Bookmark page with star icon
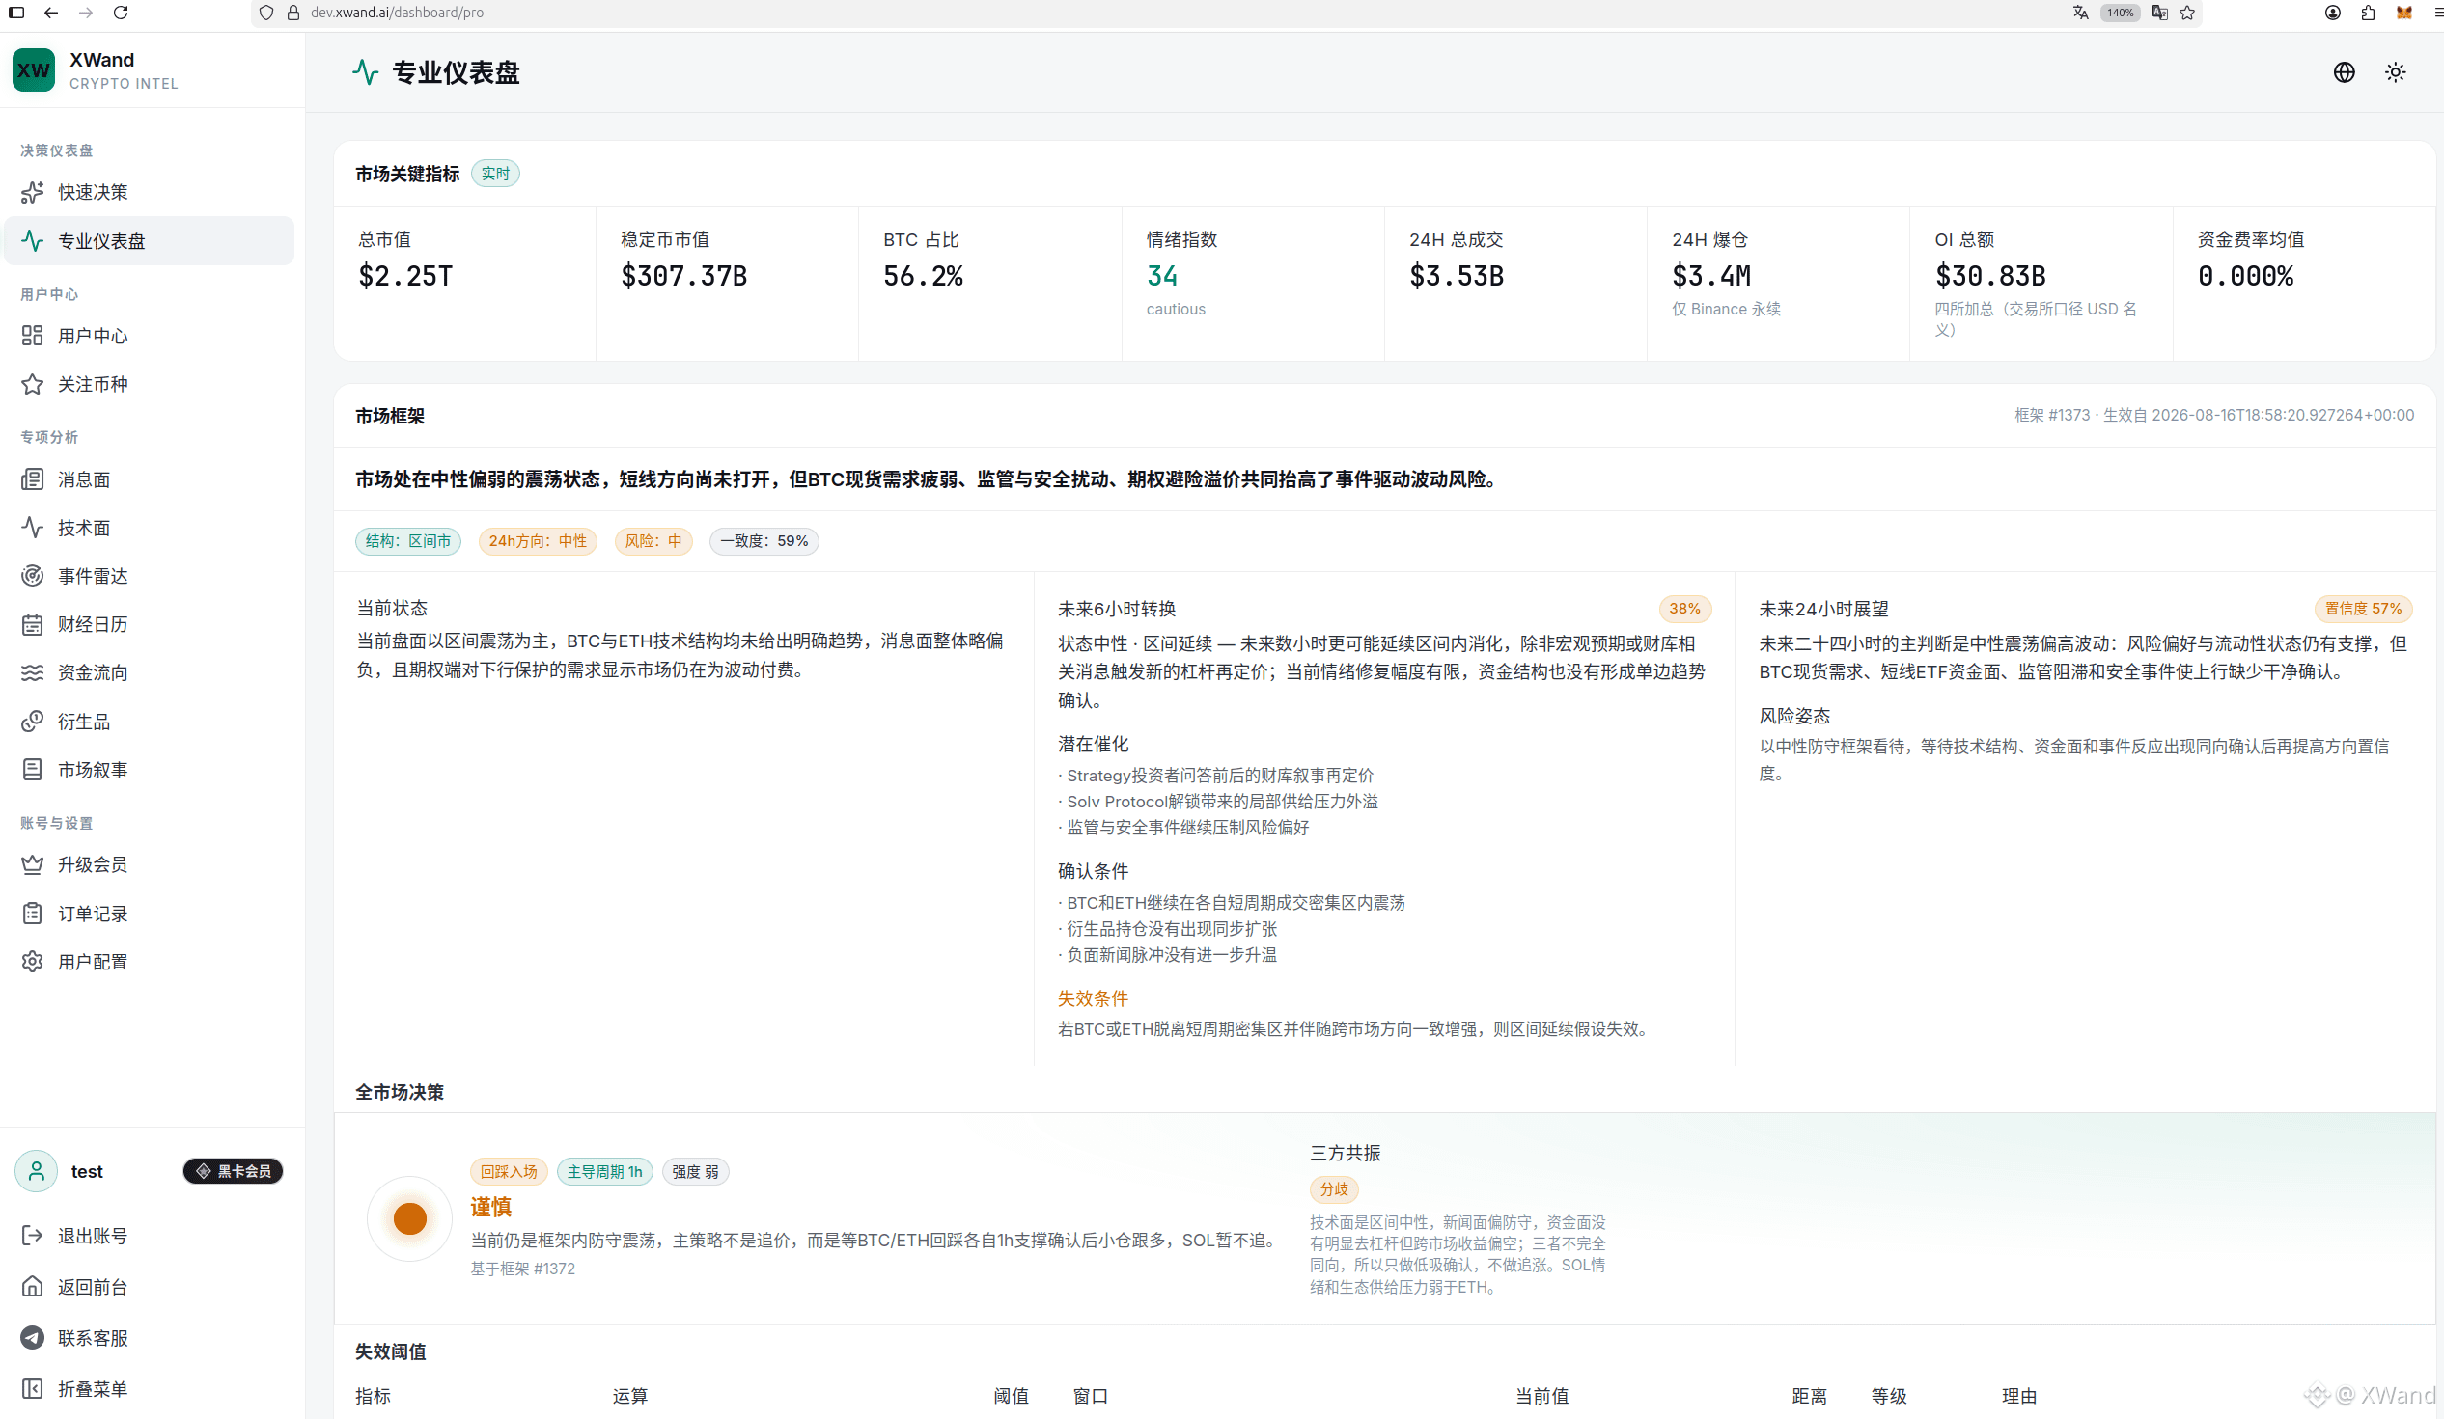Viewport: 2444px width, 1419px height. pyautogui.click(x=2187, y=13)
